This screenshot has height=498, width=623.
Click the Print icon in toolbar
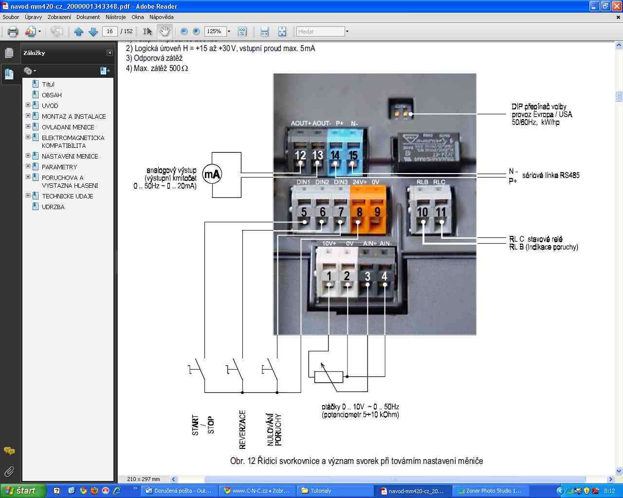(x=13, y=32)
